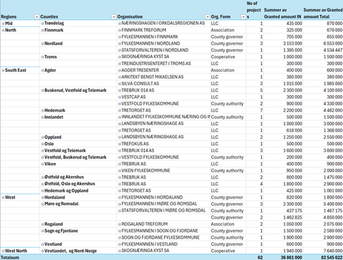The image size is (343, 260).
Task: Open the Counties column filter dropdown
Action: tap(114, 17)
